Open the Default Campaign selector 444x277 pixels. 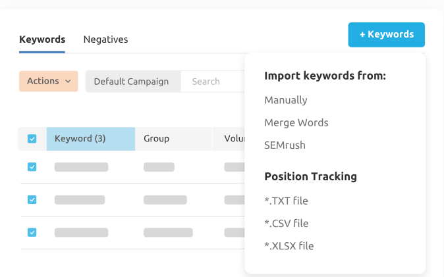point(132,82)
